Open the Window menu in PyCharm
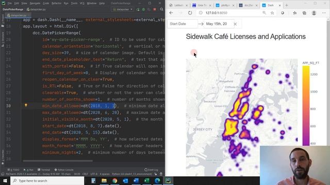Viewport: 330px width, 185px height. 92,3
